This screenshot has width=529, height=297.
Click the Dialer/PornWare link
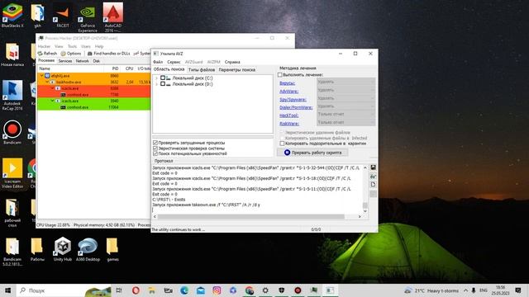pyautogui.click(x=296, y=107)
